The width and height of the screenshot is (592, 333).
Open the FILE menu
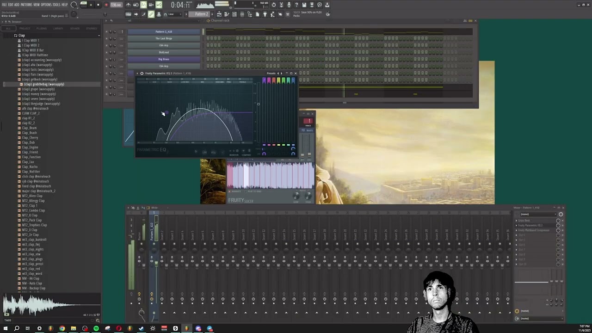click(x=4, y=5)
